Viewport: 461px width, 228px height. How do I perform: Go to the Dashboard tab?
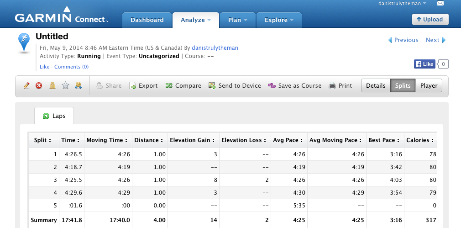click(x=147, y=20)
